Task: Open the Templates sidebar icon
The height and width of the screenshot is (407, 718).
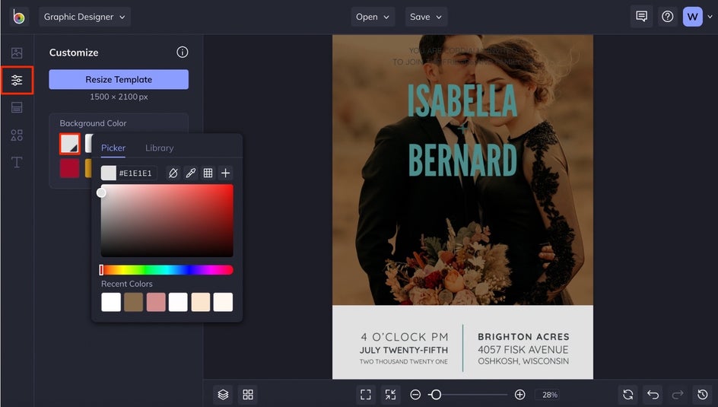Action: [17, 107]
